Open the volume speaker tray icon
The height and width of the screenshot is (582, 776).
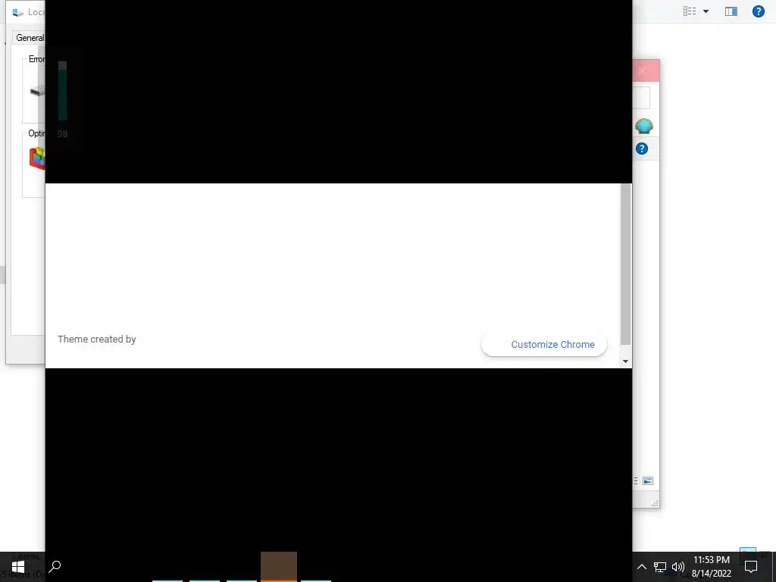coord(678,567)
